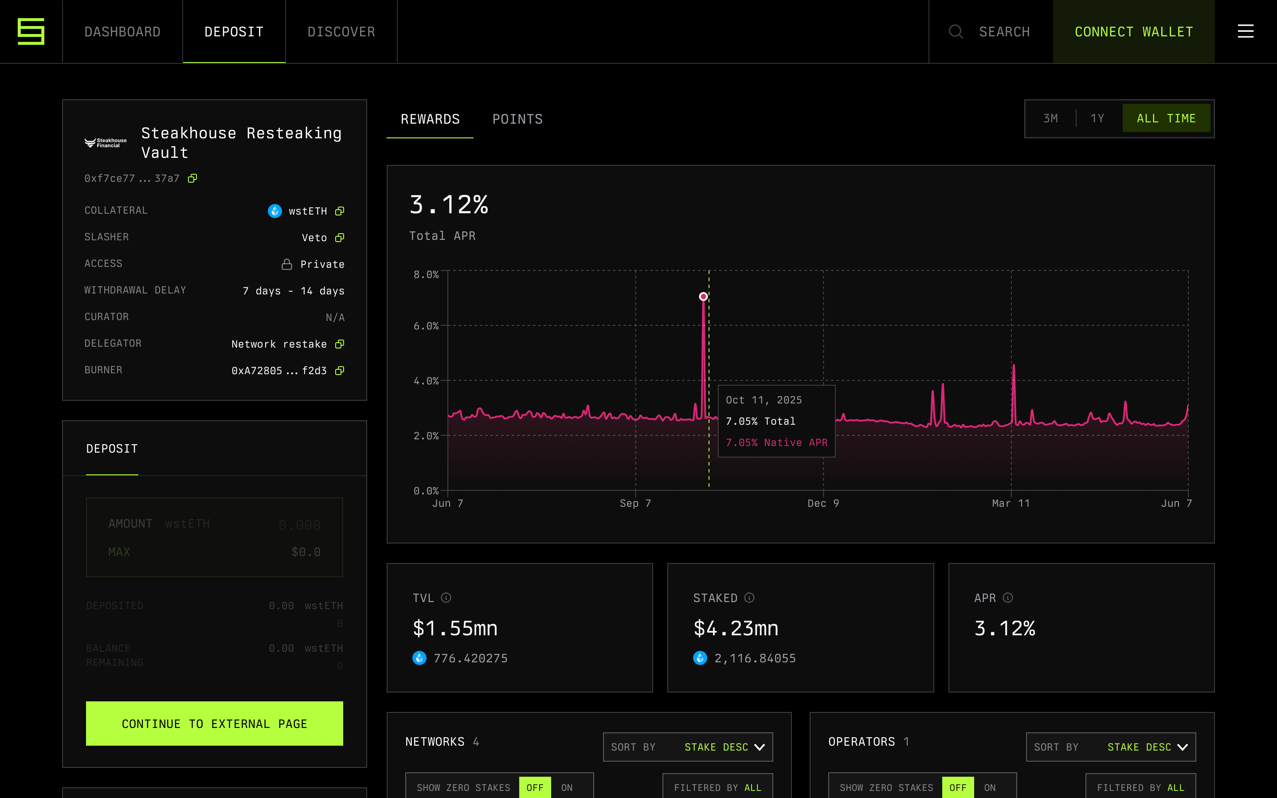Open Operators SORT BY dropdown

[1111, 747]
